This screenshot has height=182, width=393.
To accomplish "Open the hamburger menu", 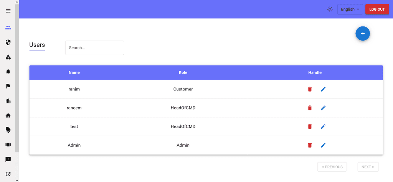I will [8, 11].
